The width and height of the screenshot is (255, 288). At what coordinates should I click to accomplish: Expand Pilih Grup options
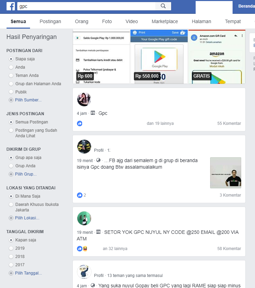click(23, 174)
